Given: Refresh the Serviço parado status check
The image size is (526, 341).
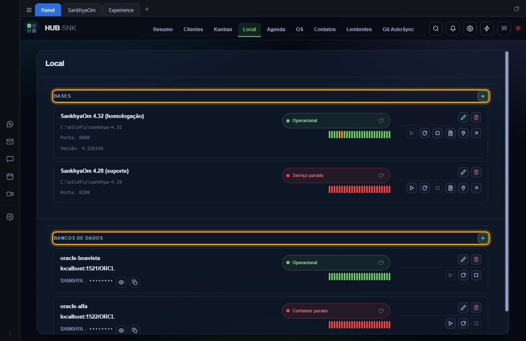Looking at the screenshot, I should coord(381,176).
